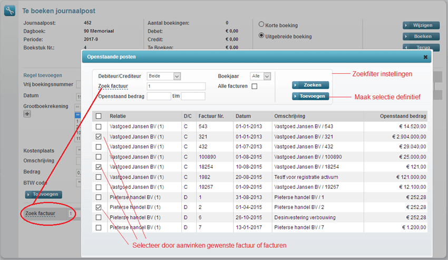The height and width of the screenshot is (260, 448).
Task: Click the Datum column header
Action: pyautogui.click(x=243, y=116)
